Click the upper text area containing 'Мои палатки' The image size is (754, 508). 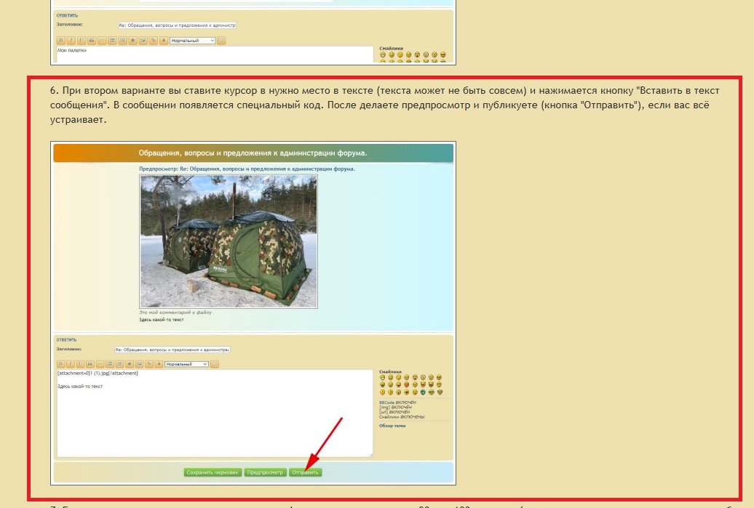coord(215,55)
